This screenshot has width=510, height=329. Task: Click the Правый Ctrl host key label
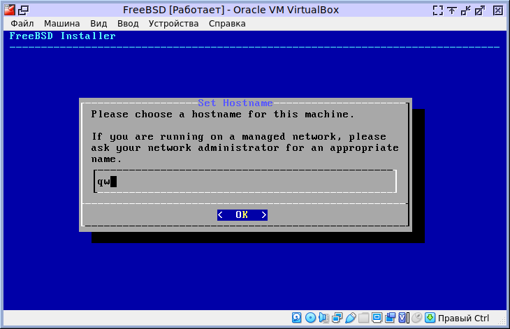tap(463, 319)
